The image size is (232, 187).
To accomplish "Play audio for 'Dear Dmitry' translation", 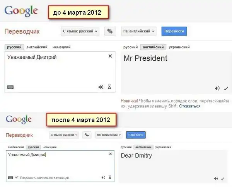I will [x=216, y=178].
